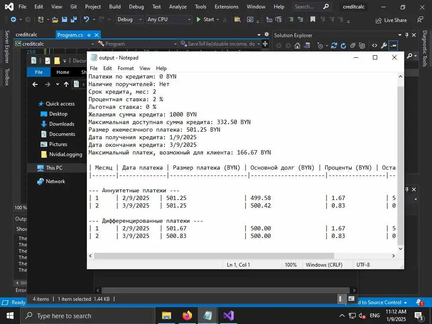Viewport: 432px width, 324px height.
Task: Open the Analyze menu
Action: 178,7
